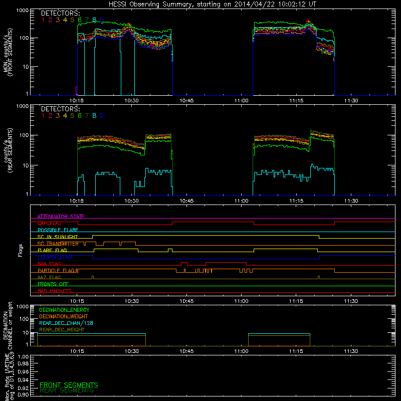Click the vertical Flags axis title
Viewport: 401px width, 401px height.
(21, 250)
